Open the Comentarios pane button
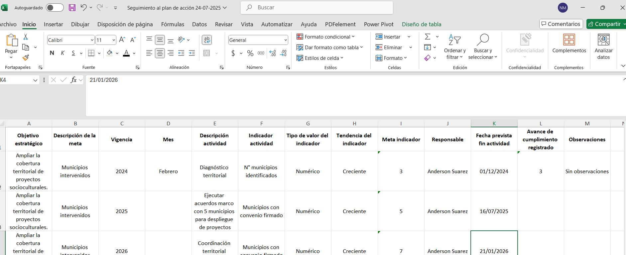This screenshot has width=626, height=255. 561,24
